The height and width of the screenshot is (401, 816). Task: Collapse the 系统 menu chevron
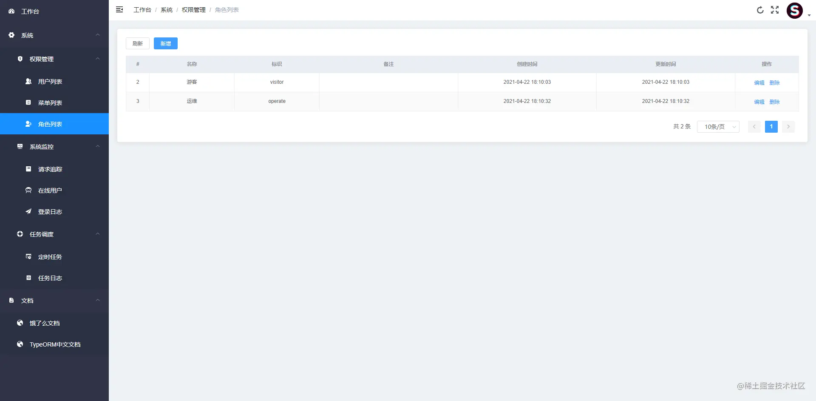click(x=98, y=35)
